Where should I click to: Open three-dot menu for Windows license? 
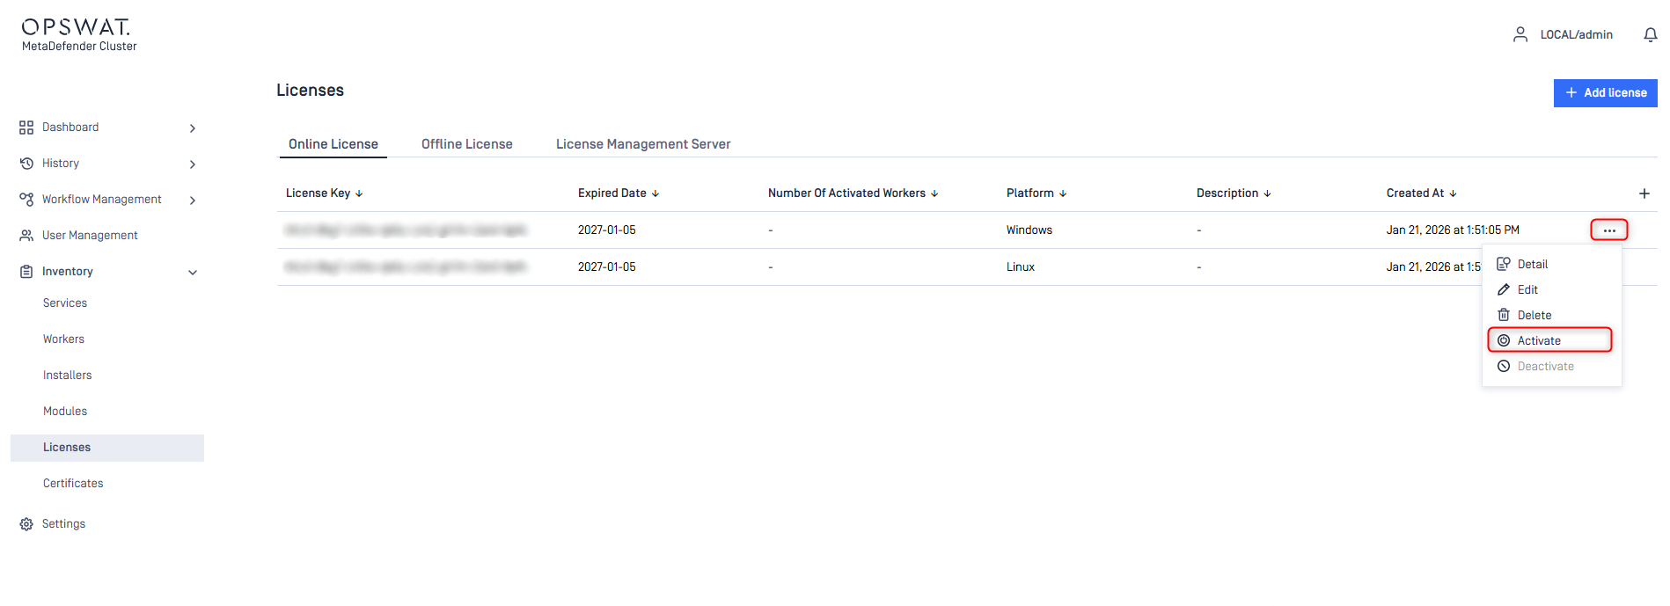coord(1608,230)
